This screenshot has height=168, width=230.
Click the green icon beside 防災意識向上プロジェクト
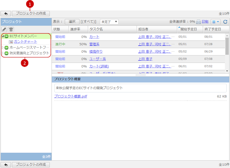pos(6,53)
